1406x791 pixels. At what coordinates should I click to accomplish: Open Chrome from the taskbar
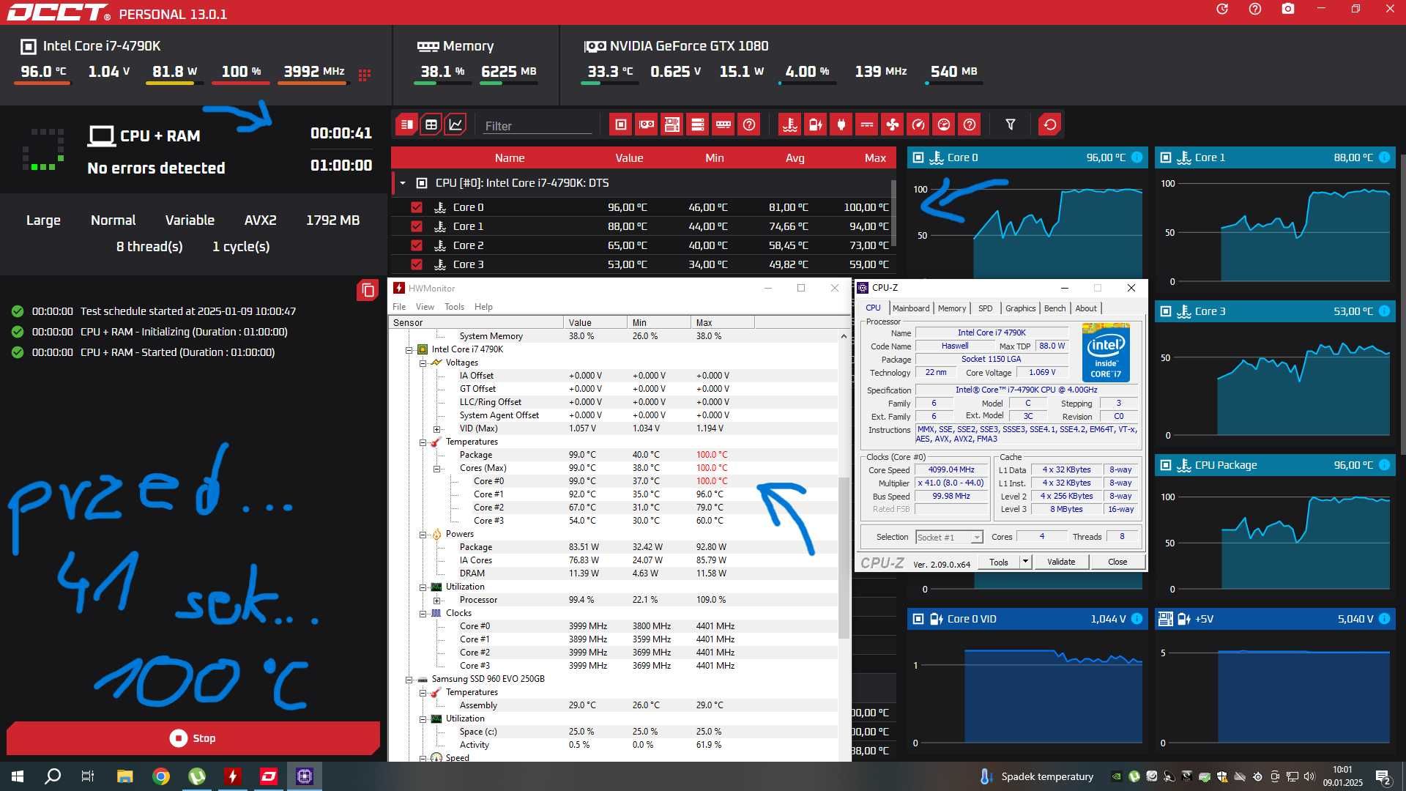click(x=160, y=776)
